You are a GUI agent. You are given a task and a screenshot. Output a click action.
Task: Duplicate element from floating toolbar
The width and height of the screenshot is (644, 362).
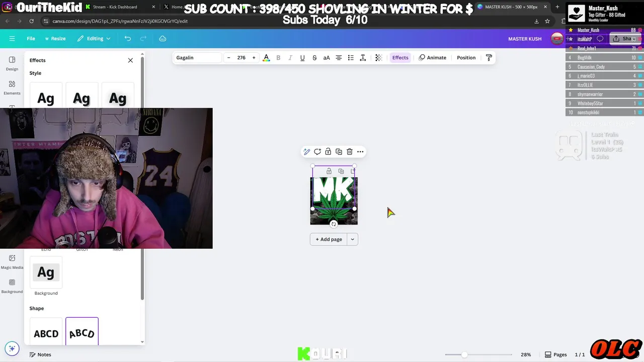click(x=339, y=152)
